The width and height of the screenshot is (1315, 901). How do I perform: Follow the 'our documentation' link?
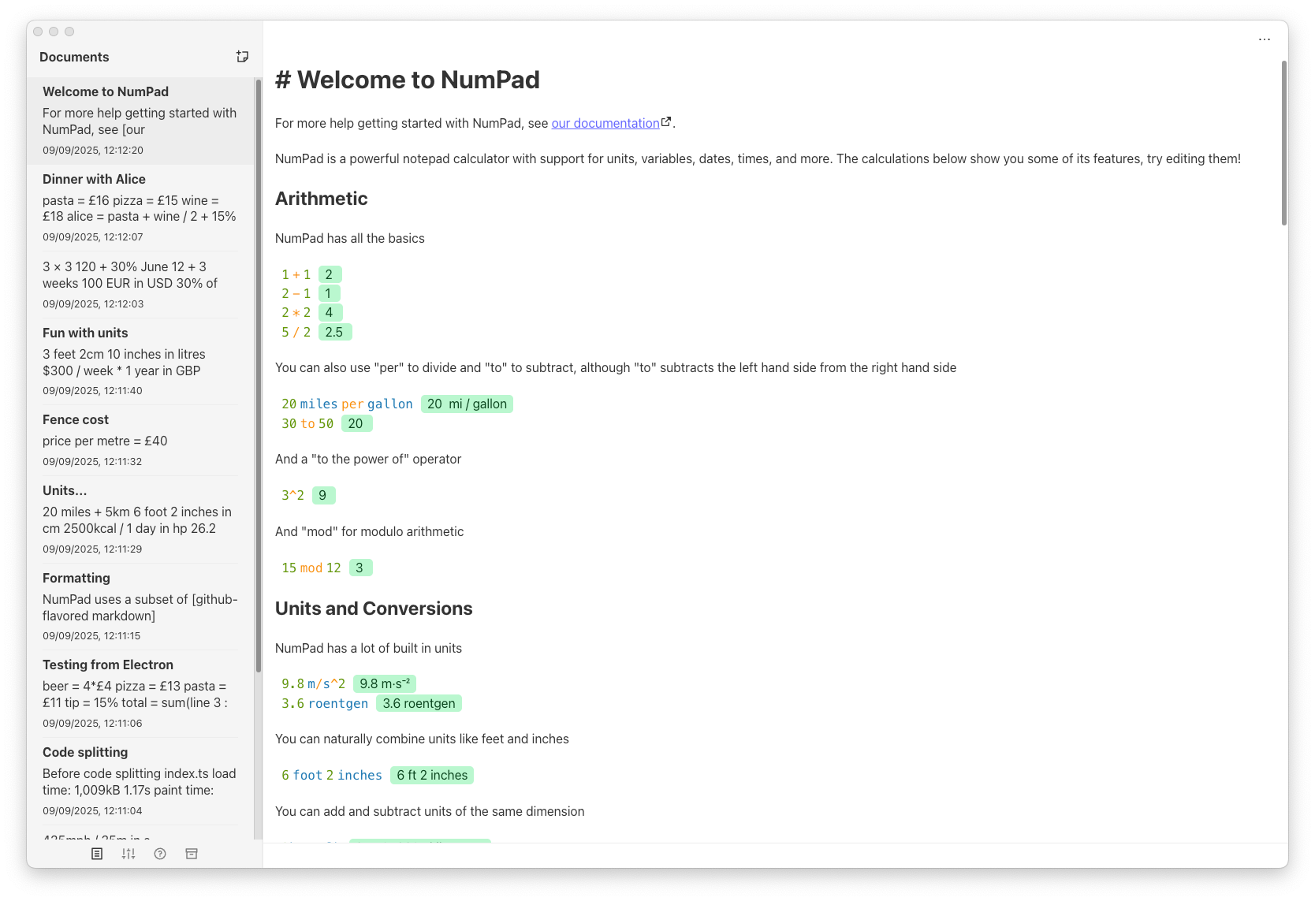point(605,123)
